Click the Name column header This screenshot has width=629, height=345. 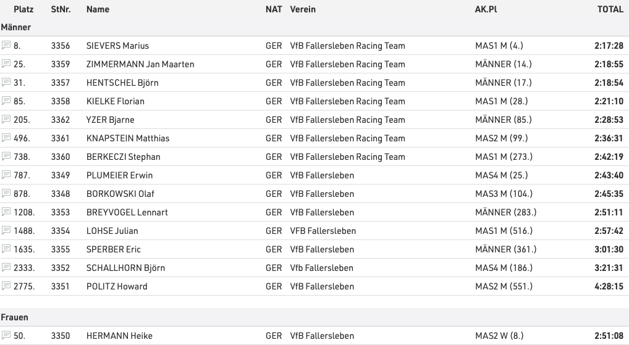98,10
